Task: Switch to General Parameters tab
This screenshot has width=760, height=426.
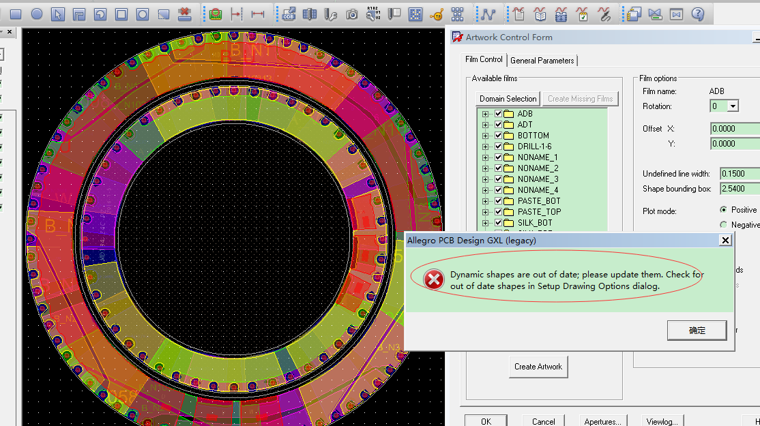Action: pyautogui.click(x=542, y=61)
